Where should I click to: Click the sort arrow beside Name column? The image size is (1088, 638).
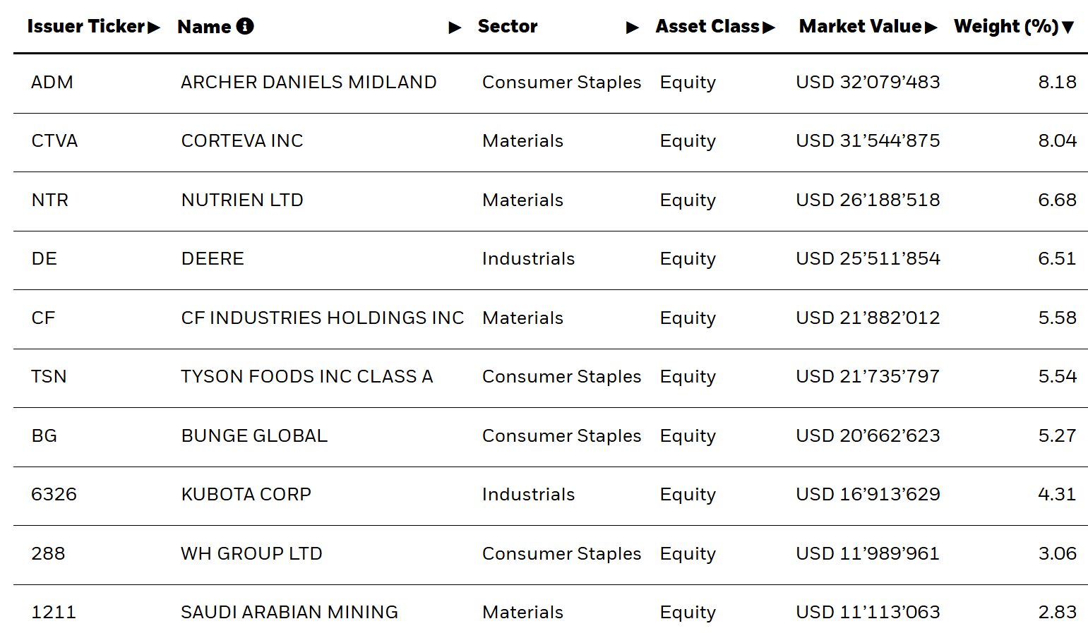pos(455,28)
